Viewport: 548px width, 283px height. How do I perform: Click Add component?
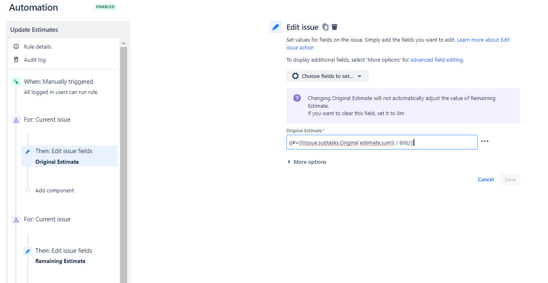(54, 190)
